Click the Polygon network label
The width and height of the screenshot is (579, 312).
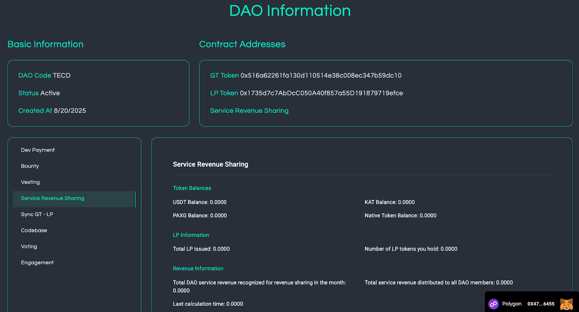(x=512, y=304)
